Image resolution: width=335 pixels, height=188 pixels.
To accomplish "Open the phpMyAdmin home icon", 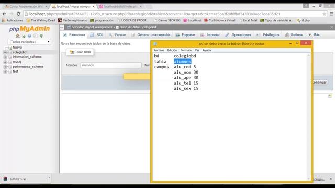I will click(x=18, y=36).
